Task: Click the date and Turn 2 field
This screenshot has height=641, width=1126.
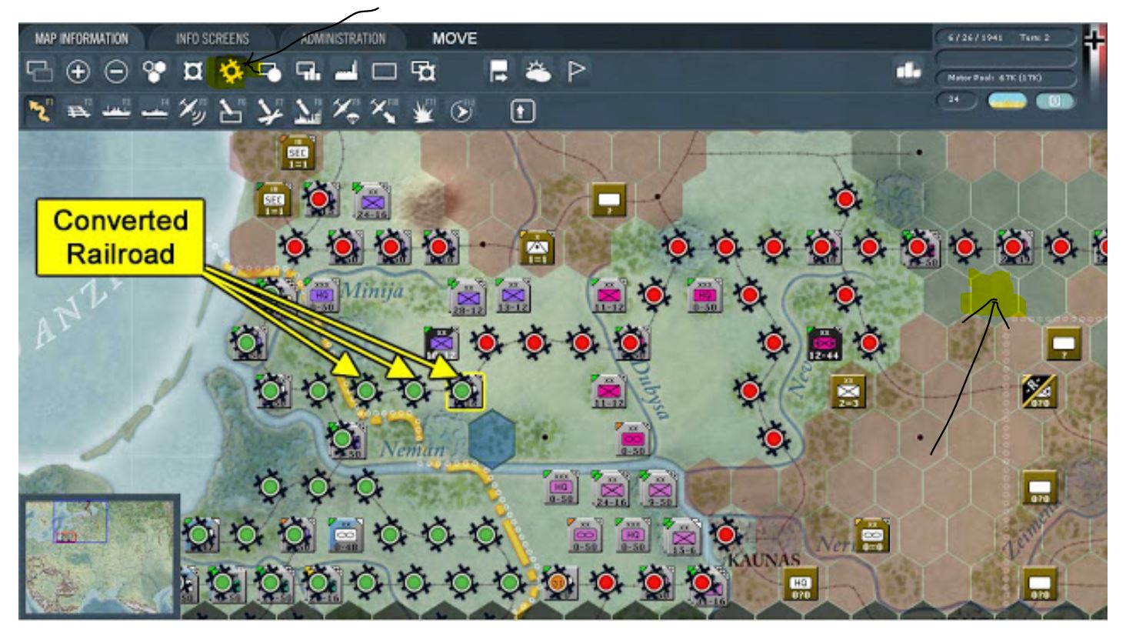Action: (1006, 38)
